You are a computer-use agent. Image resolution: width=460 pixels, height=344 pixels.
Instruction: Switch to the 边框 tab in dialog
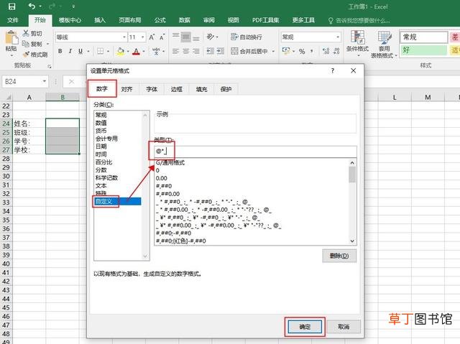177,89
